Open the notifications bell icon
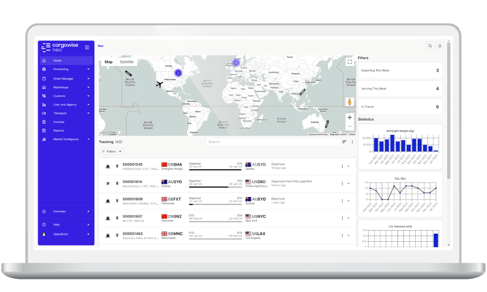This screenshot has width=487, height=292. [440, 46]
